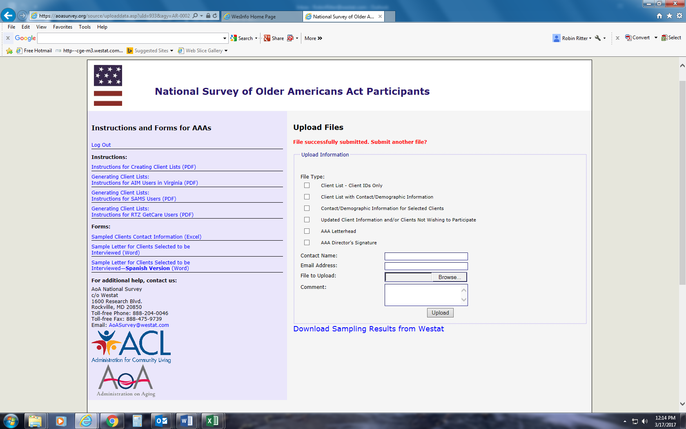Open Word from taskbar
The width and height of the screenshot is (686, 429).
coord(187,421)
